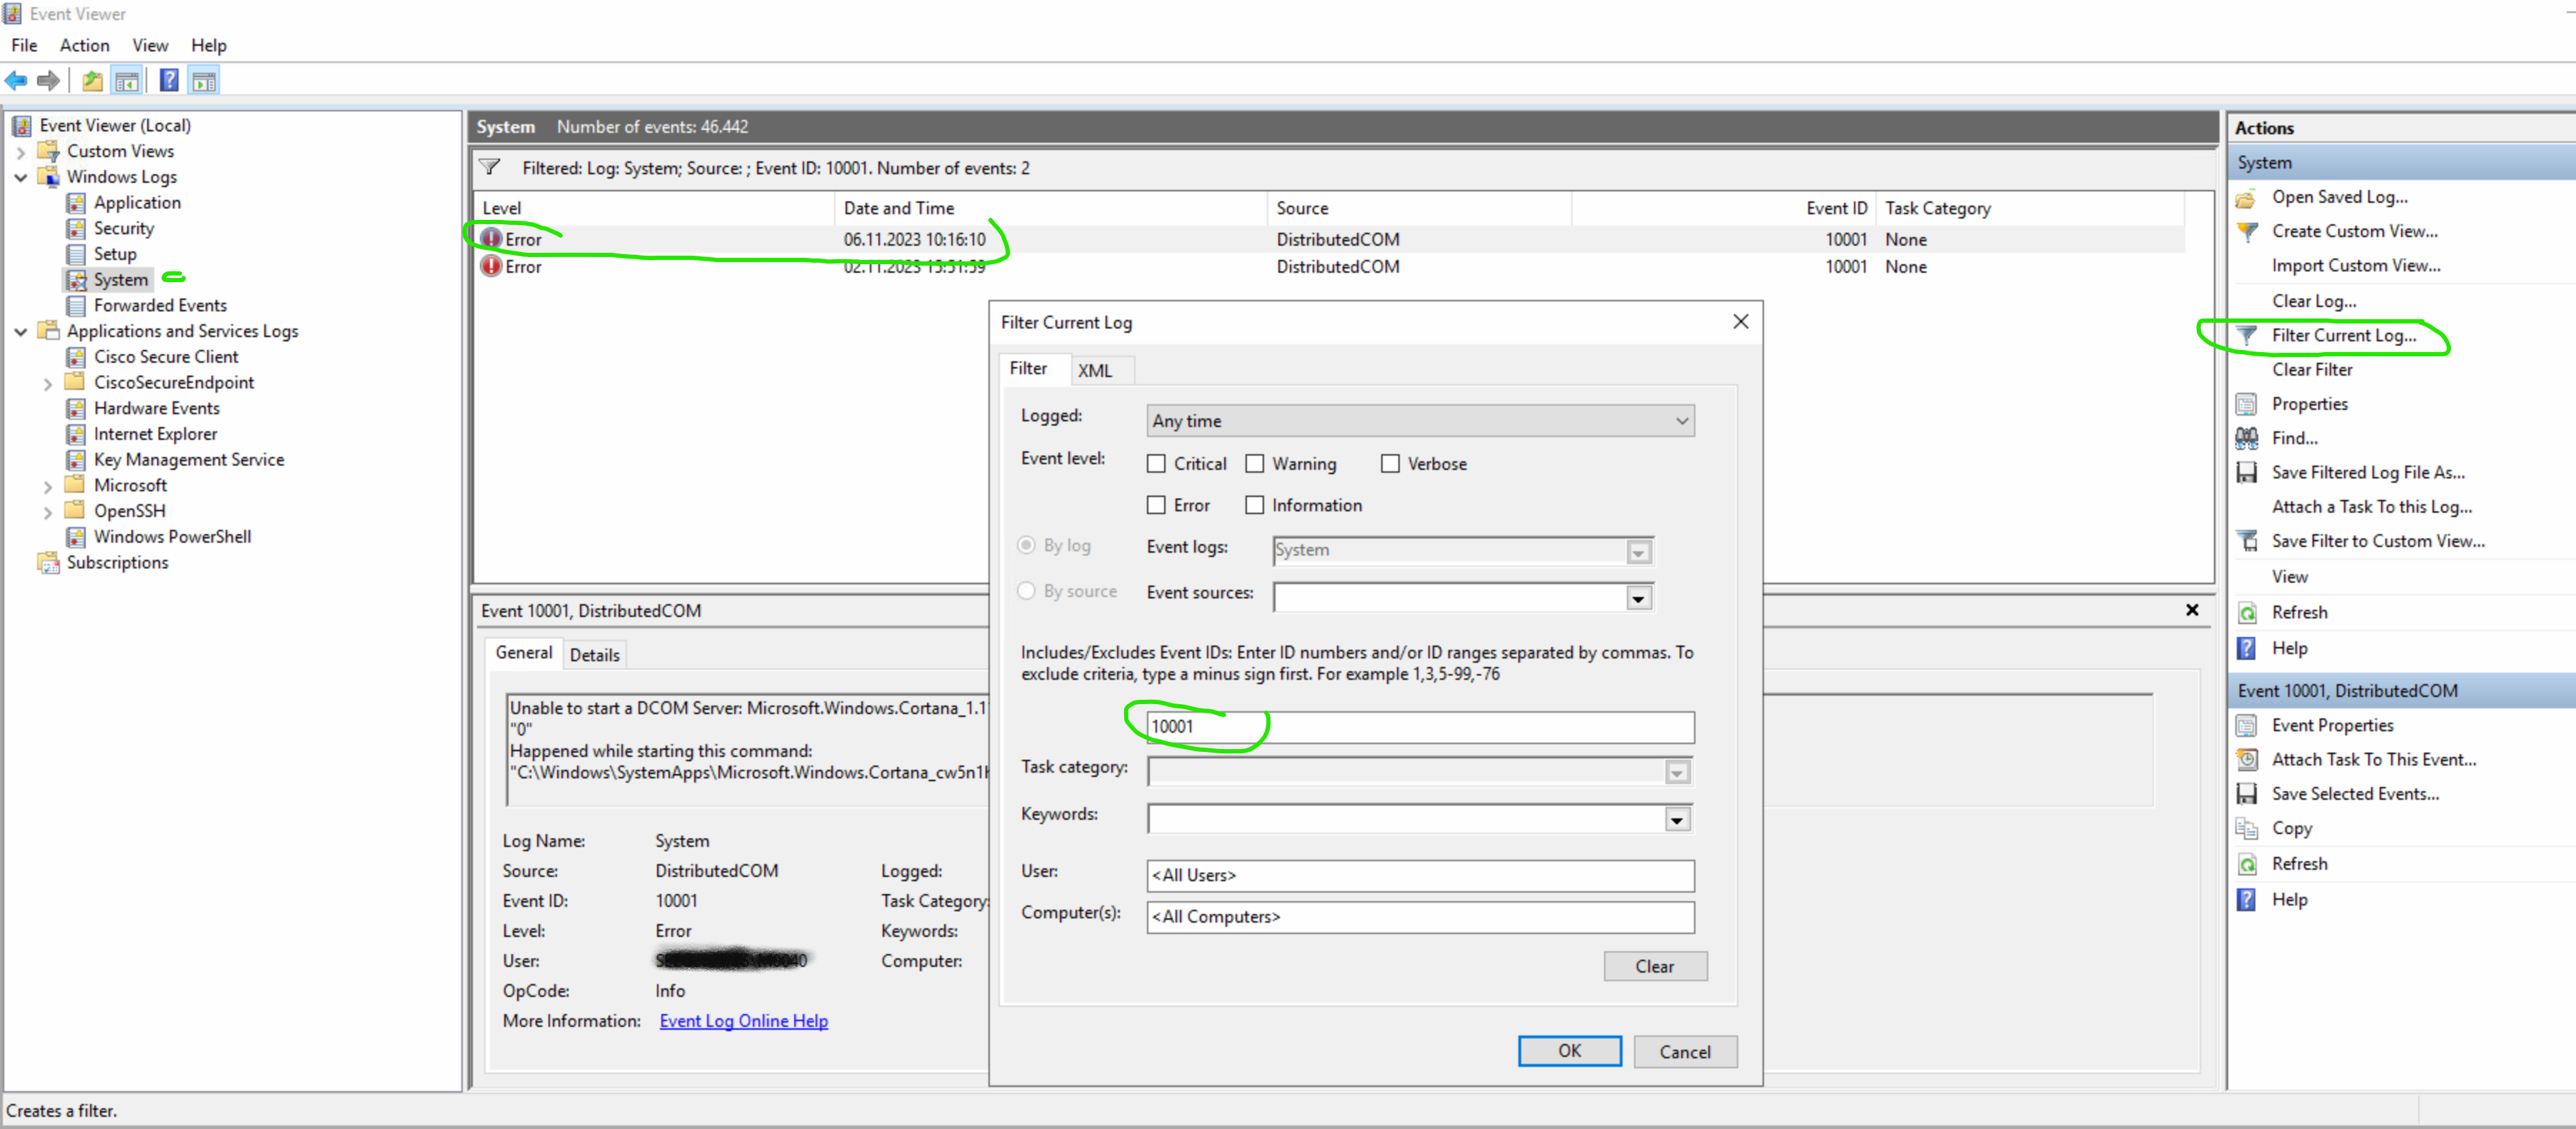Check the Error event level checkbox

pos(1156,505)
